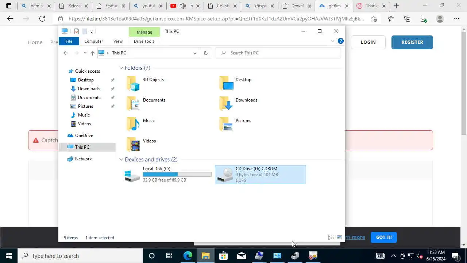Open the Music folder in main pane

[x=133, y=124]
